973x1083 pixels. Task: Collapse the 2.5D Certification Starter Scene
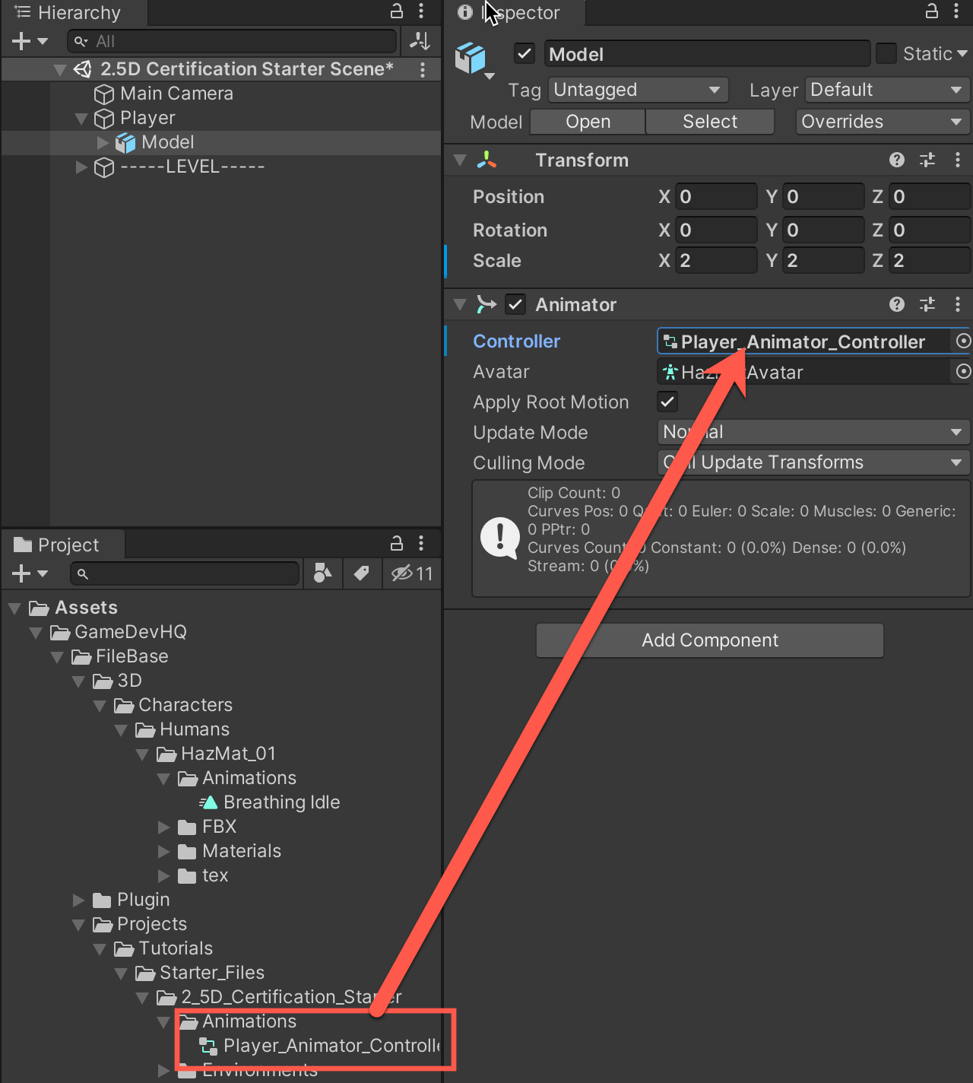tap(59, 70)
